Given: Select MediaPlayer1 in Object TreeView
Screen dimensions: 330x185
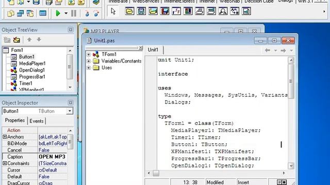Looking at the screenshot, I should pyautogui.click(x=32, y=63).
